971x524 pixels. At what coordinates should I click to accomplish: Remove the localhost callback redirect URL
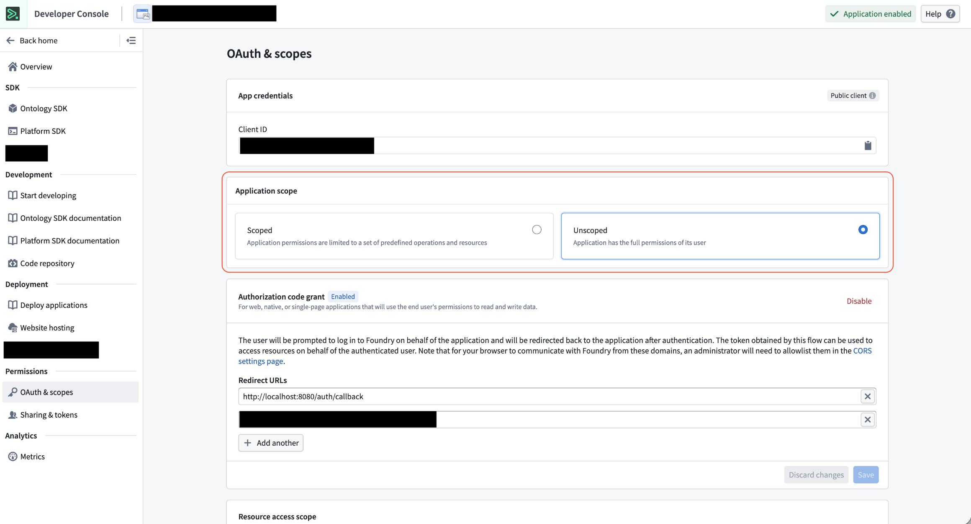[867, 396]
